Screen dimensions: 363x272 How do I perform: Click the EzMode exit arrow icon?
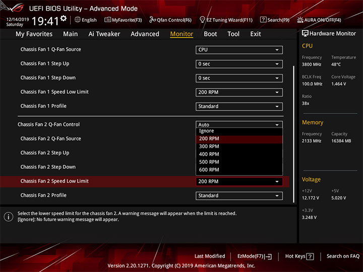tap(268, 256)
